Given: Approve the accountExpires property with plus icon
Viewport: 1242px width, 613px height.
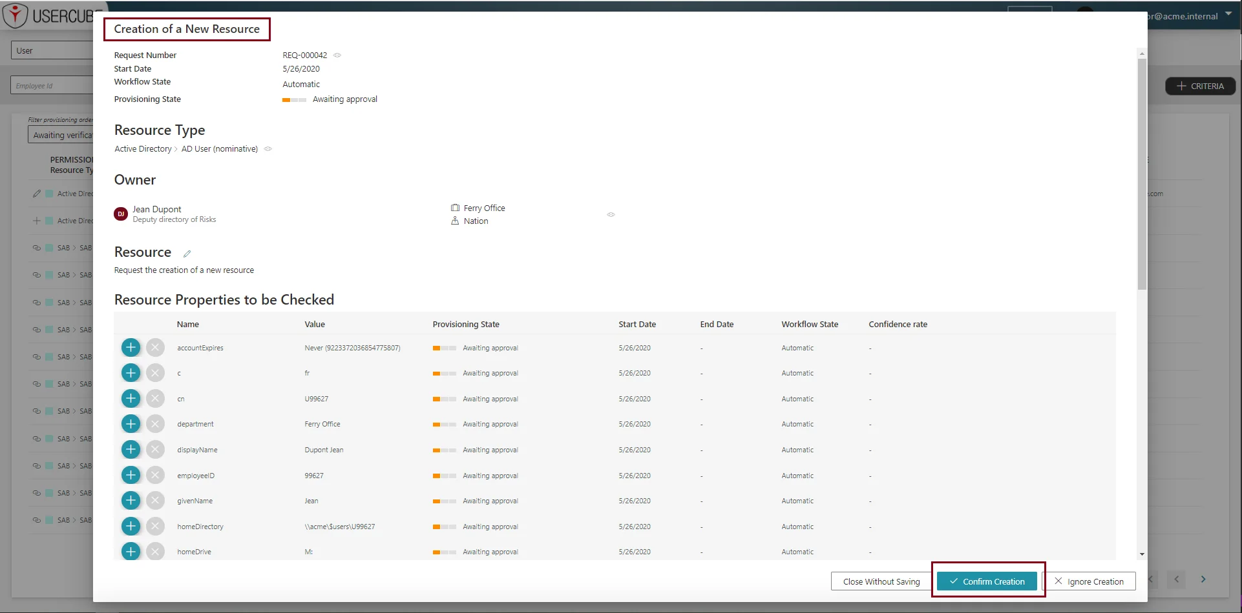Looking at the screenshot, I should (131, 348).
